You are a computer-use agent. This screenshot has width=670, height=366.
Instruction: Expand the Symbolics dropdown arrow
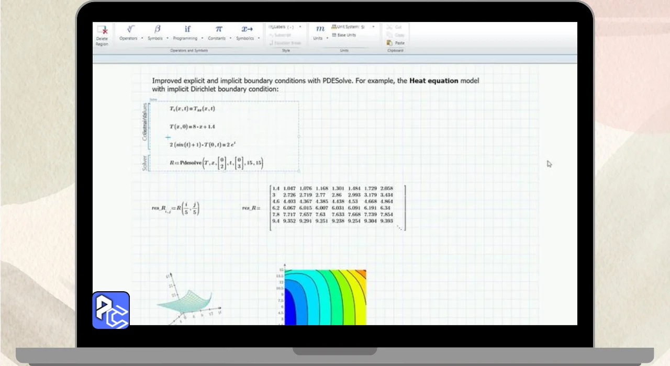pos(259,38)
